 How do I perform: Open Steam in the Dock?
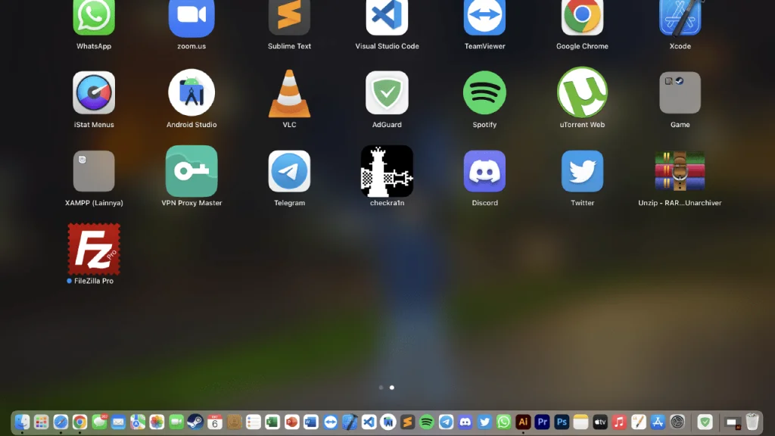click(x=195, y=422)
